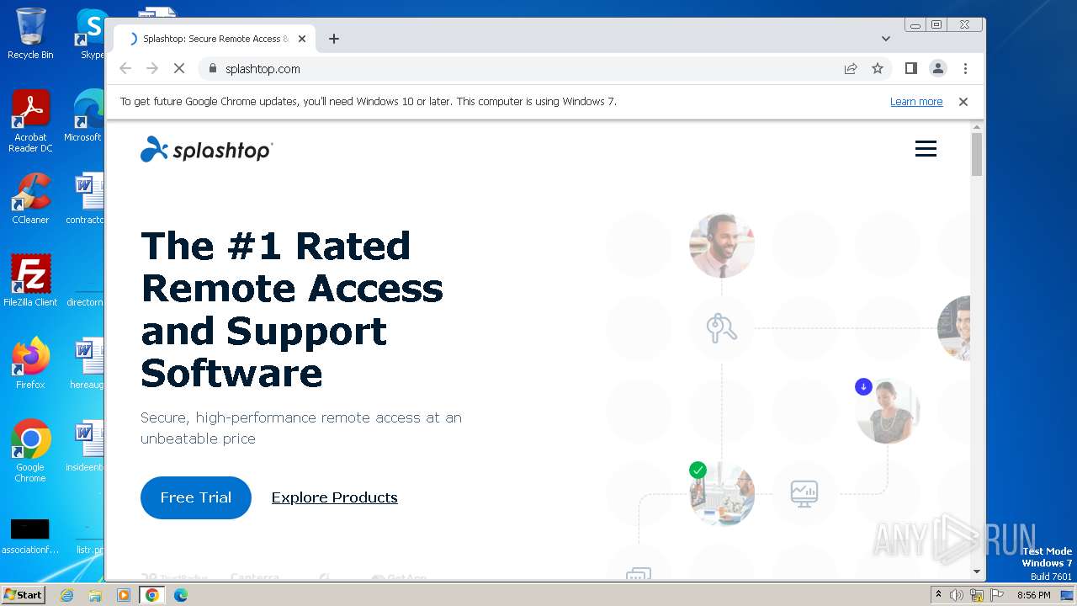Screen dimensions: 1077x606
Task: Open Acrobat Reader DC desktop shortcut
Action: [x=30, y=121]
